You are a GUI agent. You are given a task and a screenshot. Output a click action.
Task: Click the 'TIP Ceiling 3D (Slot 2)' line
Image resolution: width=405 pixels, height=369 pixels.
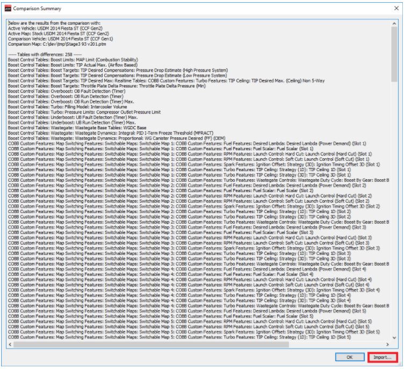click(x=179, y=217)
